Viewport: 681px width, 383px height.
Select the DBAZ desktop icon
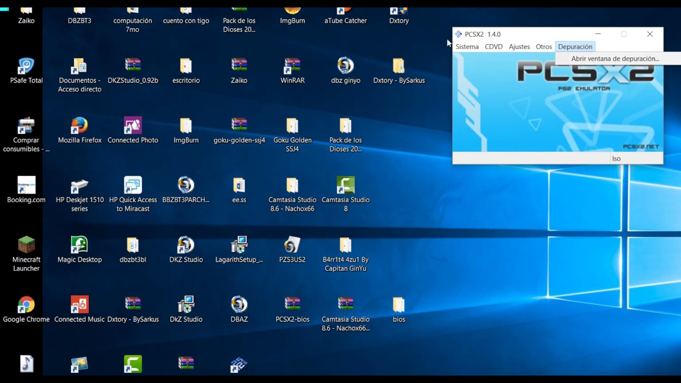coord(239,310)
